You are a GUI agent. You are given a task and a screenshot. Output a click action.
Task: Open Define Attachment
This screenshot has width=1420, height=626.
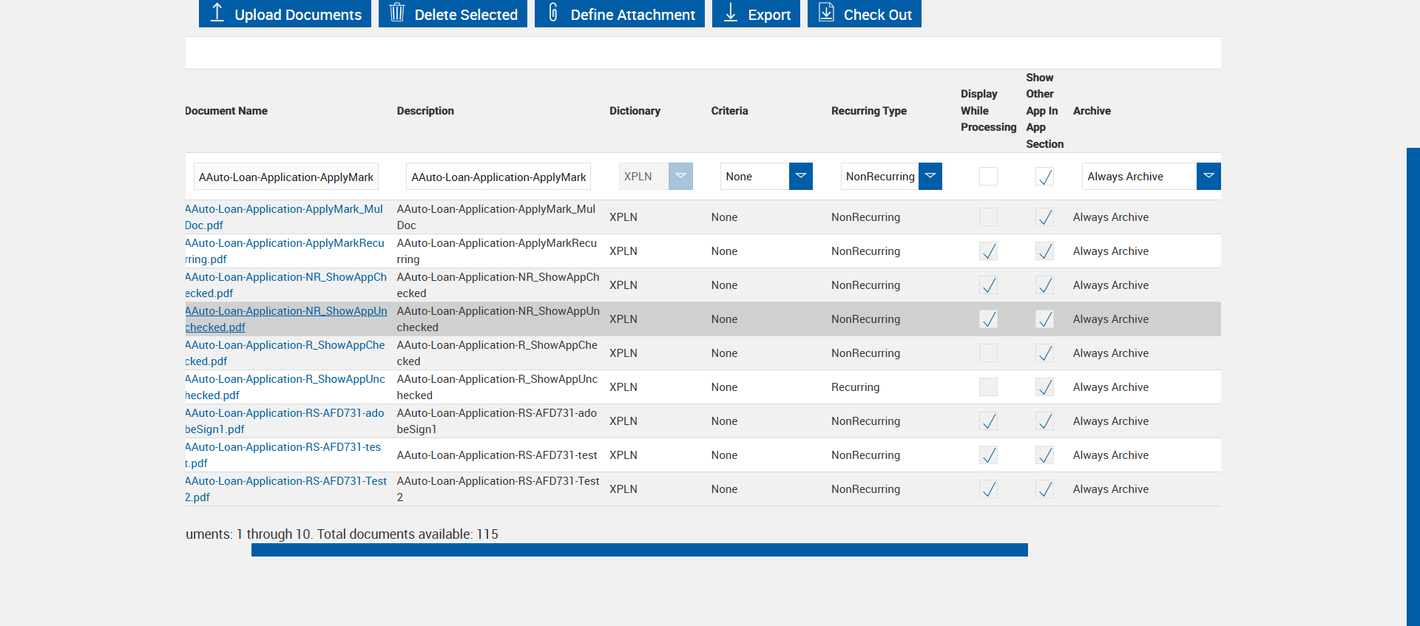(x=620, y=13)
